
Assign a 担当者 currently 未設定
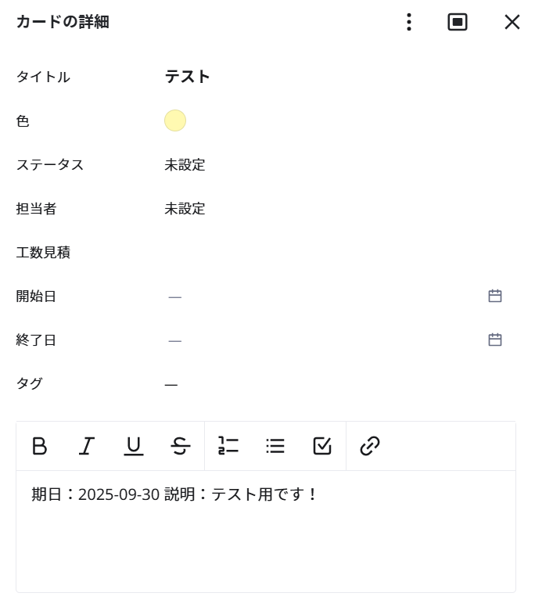pyautogui.click(x=185, y=209)
